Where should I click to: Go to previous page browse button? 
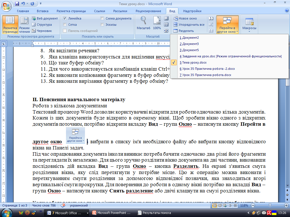pyautogui.click(x=287, y=190)
